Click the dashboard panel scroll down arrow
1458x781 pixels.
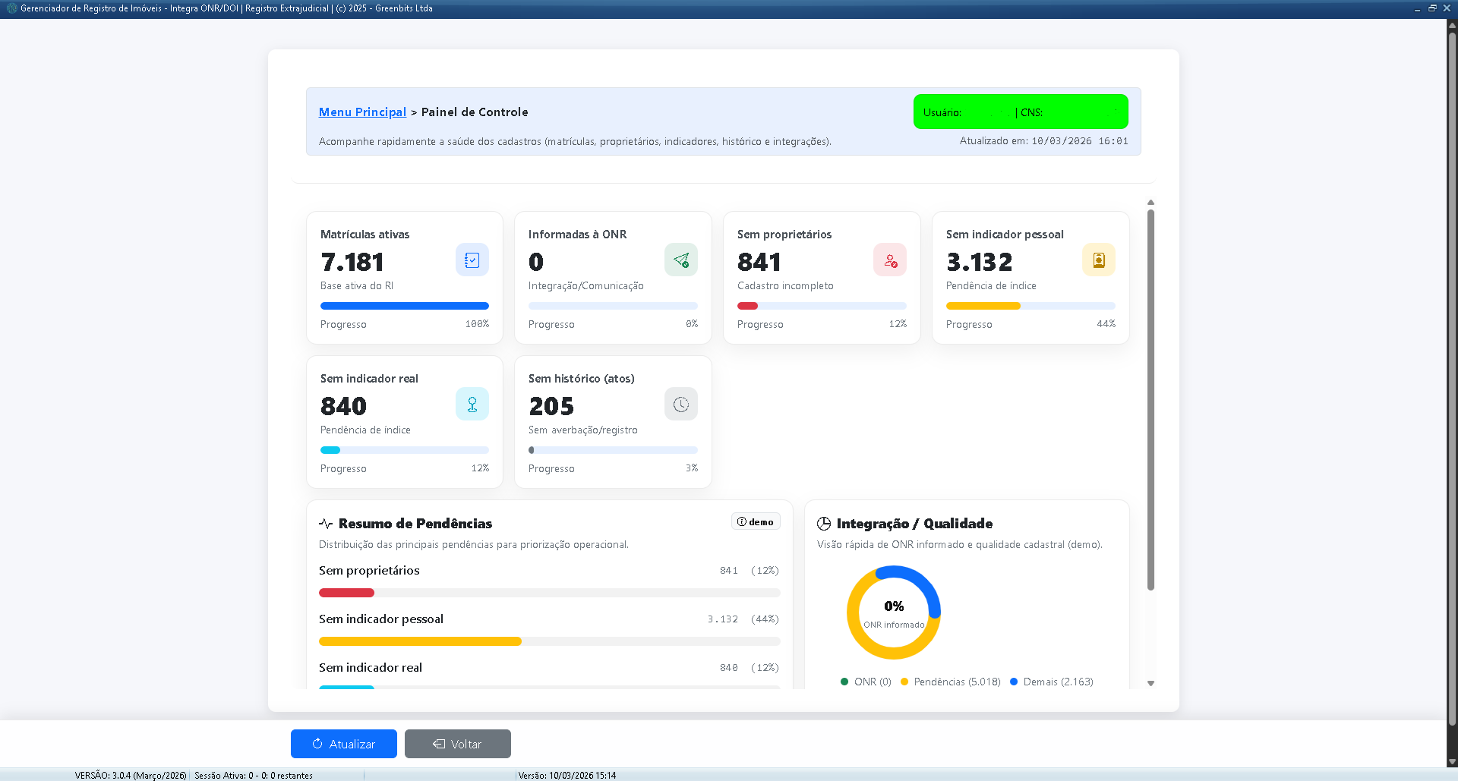tap(1150, 683)
